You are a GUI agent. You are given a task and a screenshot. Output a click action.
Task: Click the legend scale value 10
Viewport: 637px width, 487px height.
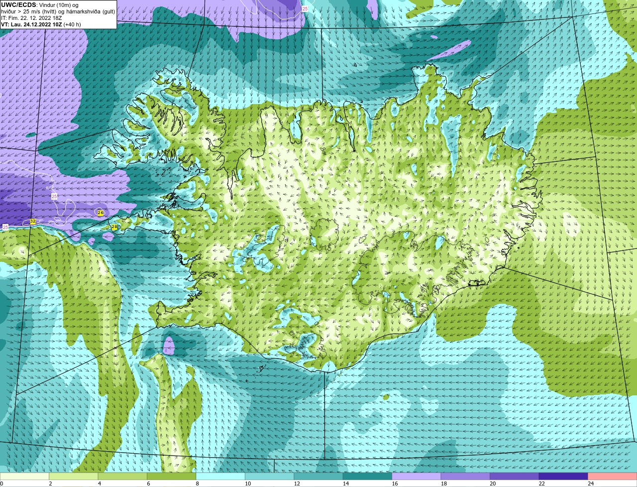point(248,484)
